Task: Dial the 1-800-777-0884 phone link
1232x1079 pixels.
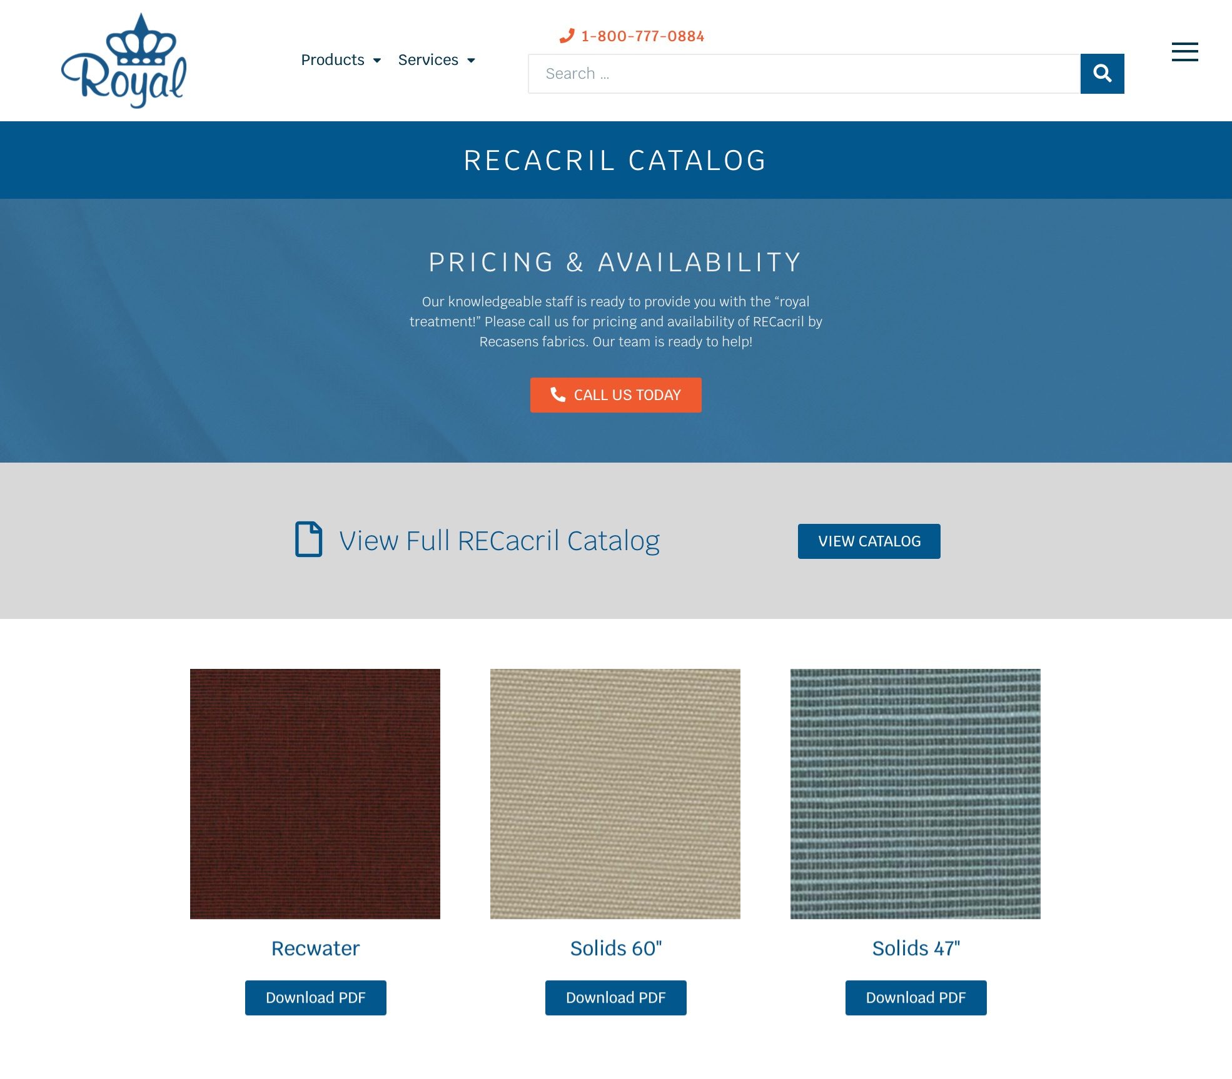Action: [x=643, y=36]
